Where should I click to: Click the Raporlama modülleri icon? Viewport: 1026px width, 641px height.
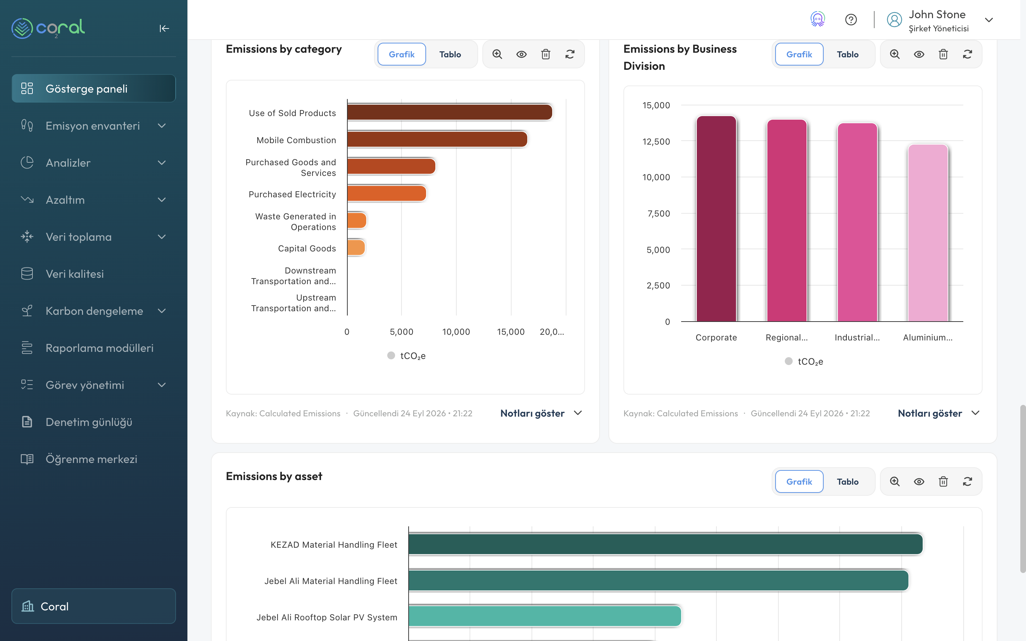[27, 348]
